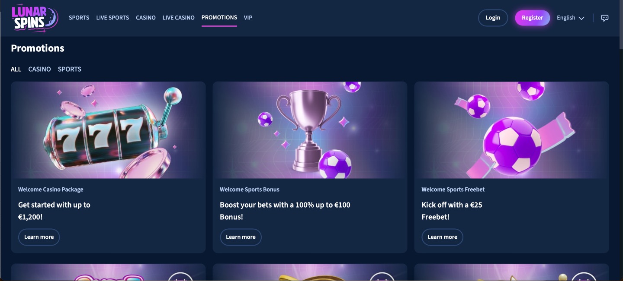Image resolution: width=623 pixels, height=281 pixels.
Task: Learn more about Welcome Casino Package
Action: click(39, 237)
